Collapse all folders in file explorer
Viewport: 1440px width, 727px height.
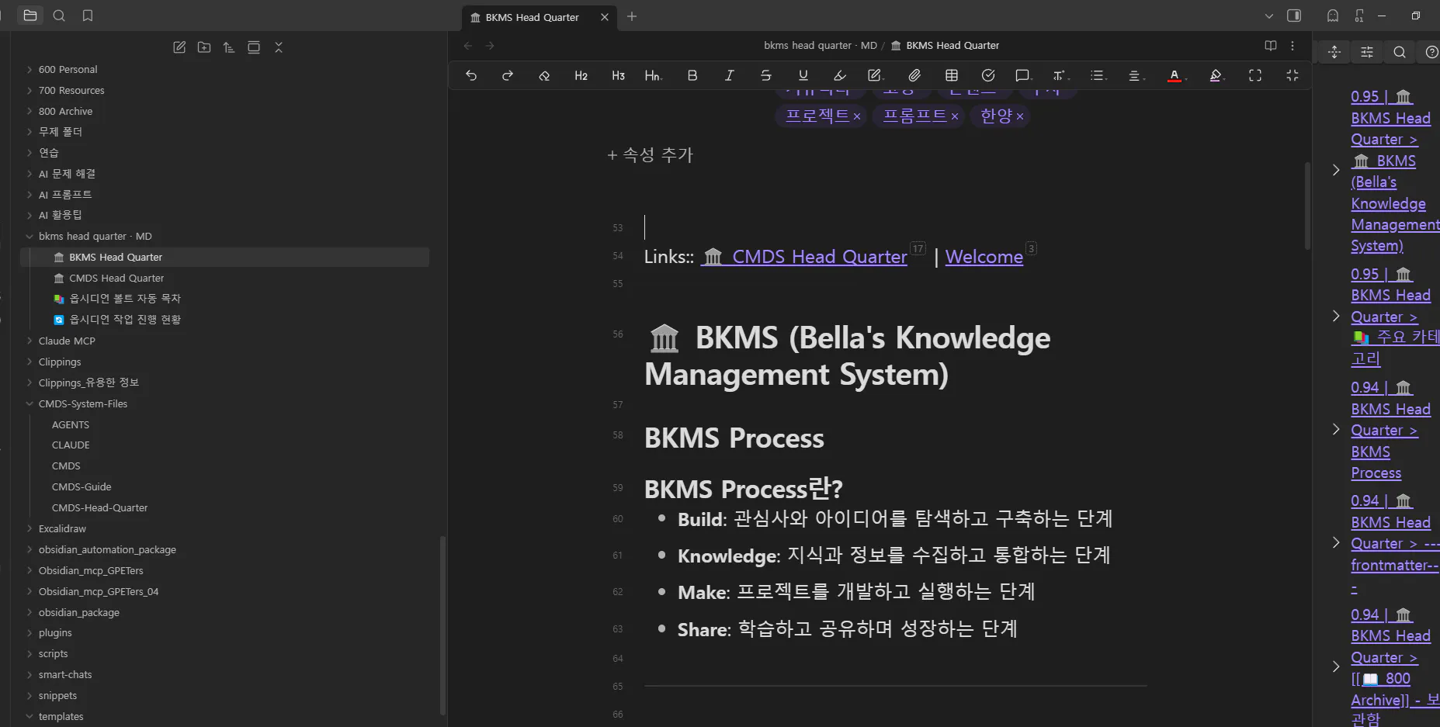279,47
